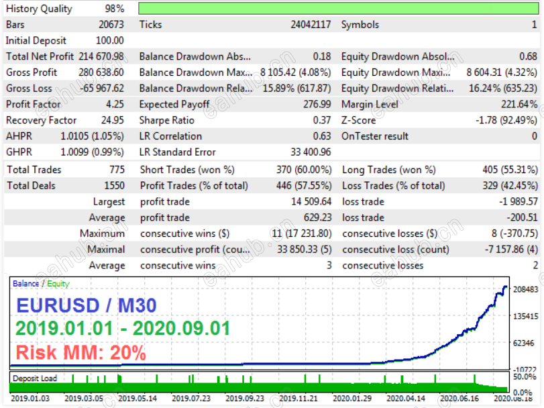Select the Ticks value 24042117
Image resolution: width=544 pixels, height=408 pixels.
(311, 25)
